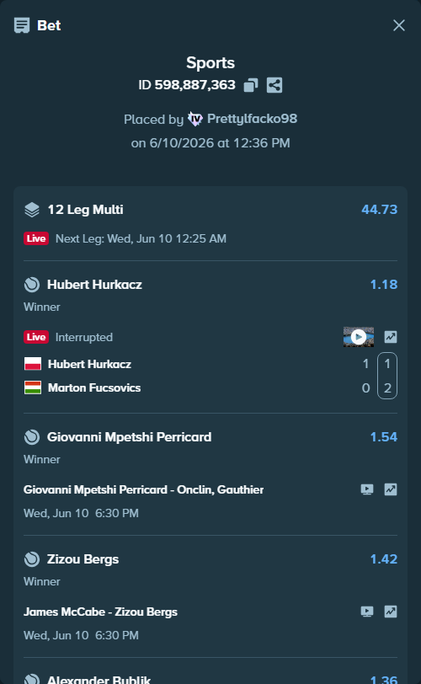The height and width of the screenshot is (684, 421).
Task: Copy the bet ID to clipboard
Action: tap(251, 85)
